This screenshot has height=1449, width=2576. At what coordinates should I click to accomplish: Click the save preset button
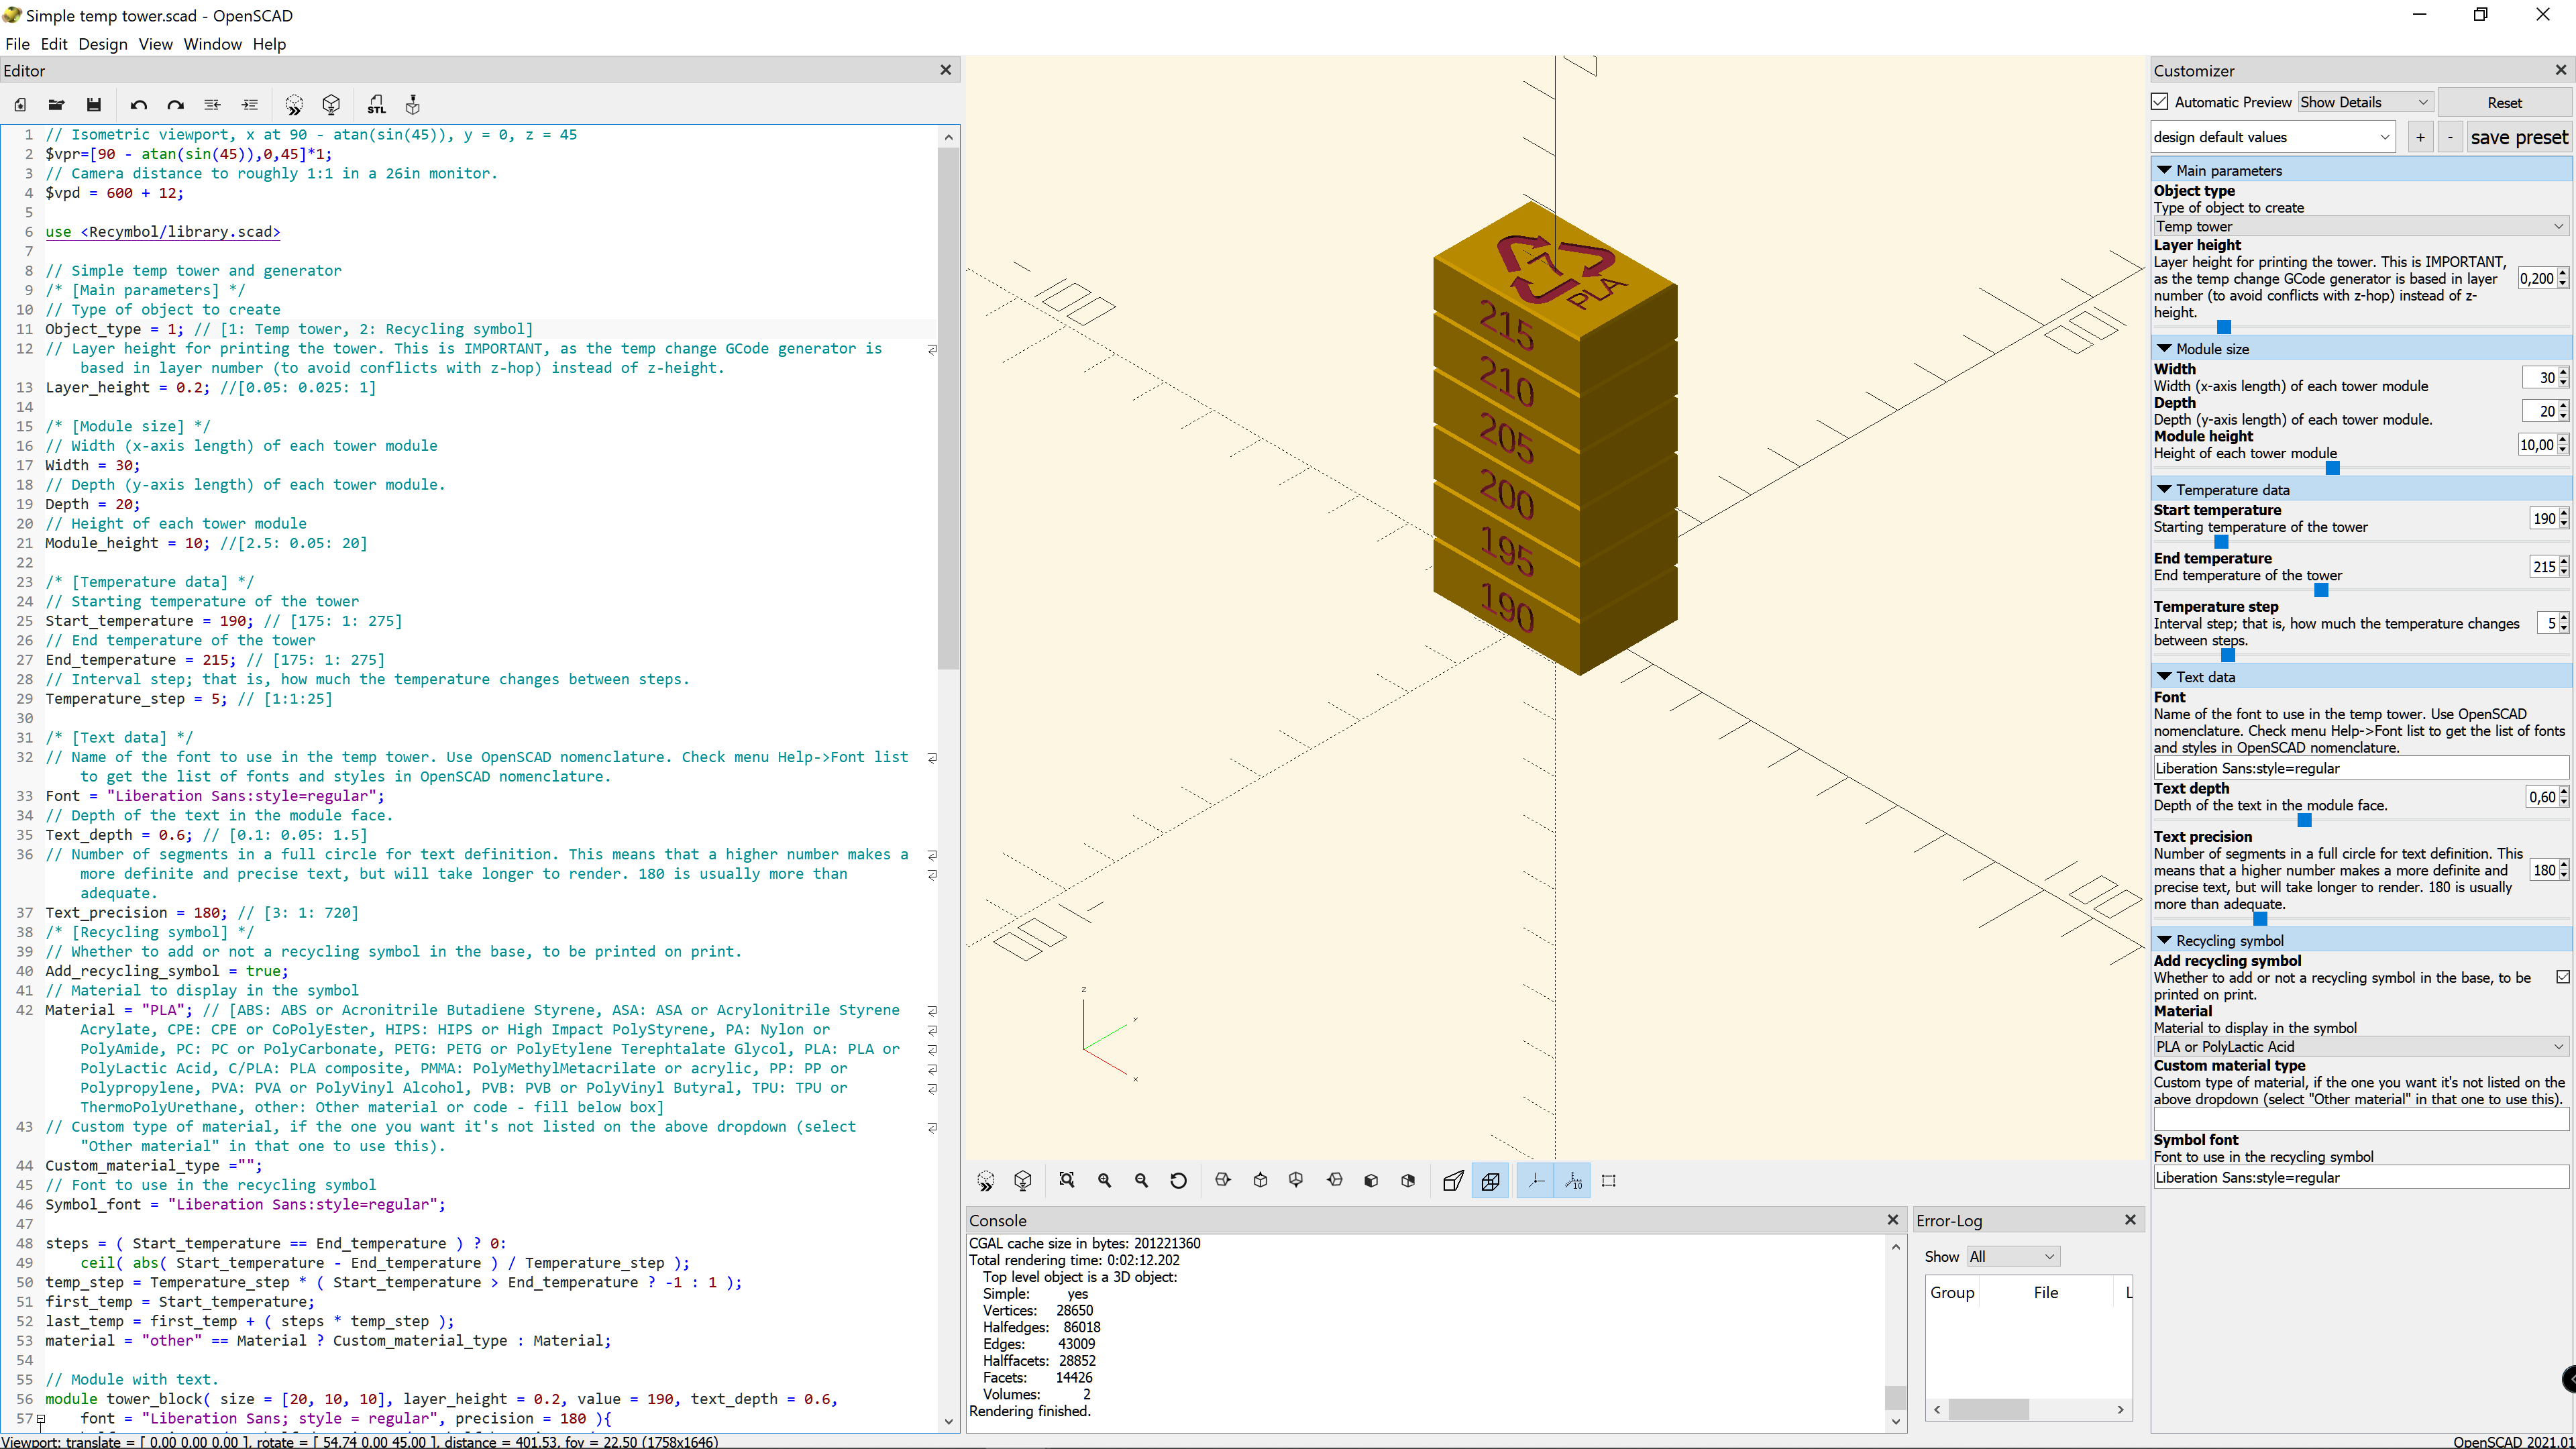pyautogui.click(x=2520, y=137)
